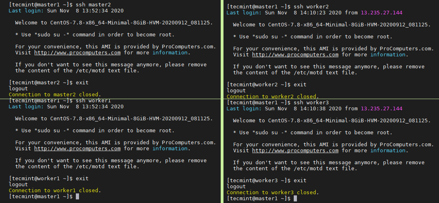The width and height of the screenshot is (439, 203).
Task: Click IP address 13.235.27.144 in worker3 pane
Action: point(382,109)
